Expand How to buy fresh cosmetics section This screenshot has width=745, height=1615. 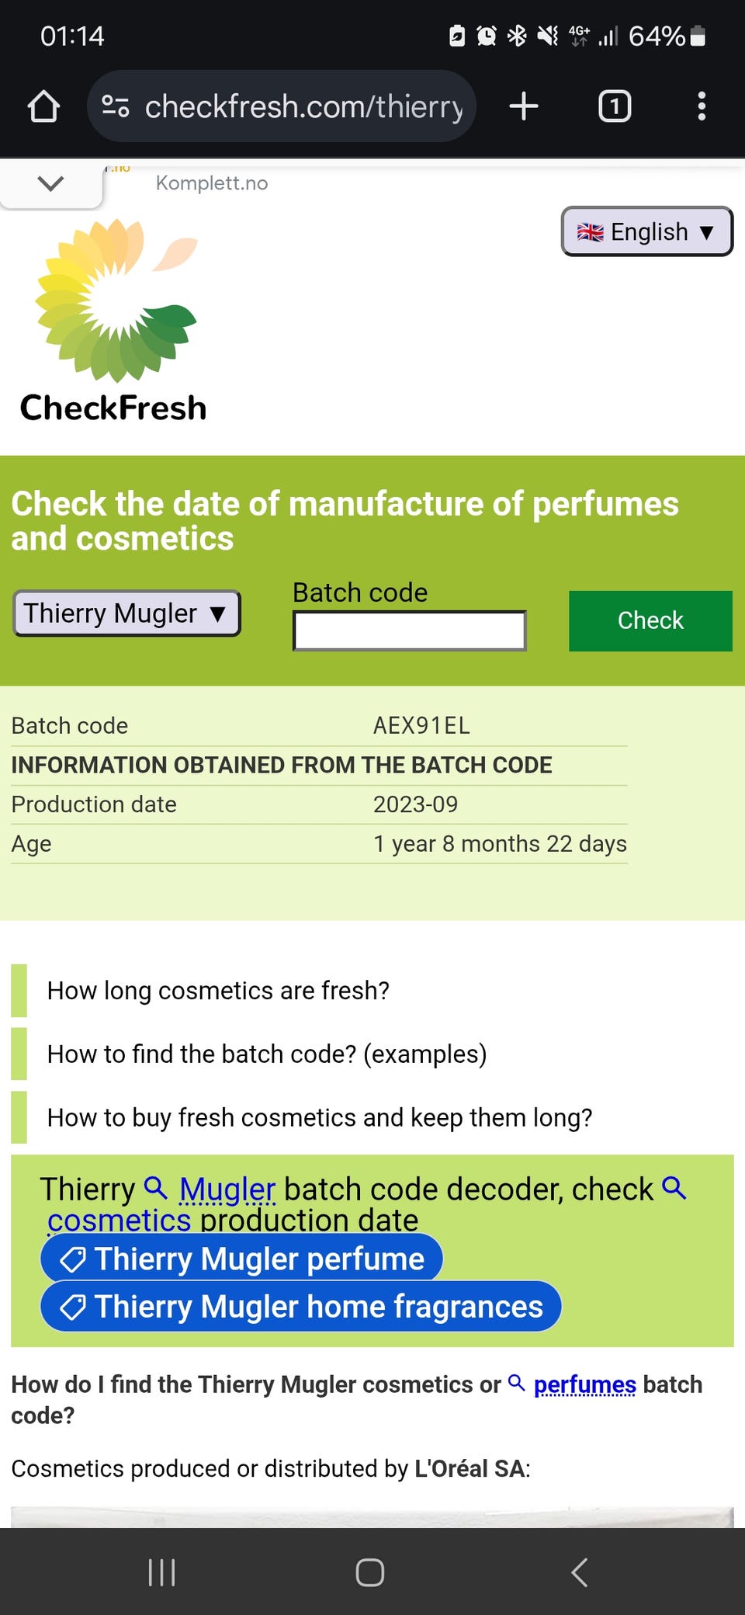(319, 1118)
